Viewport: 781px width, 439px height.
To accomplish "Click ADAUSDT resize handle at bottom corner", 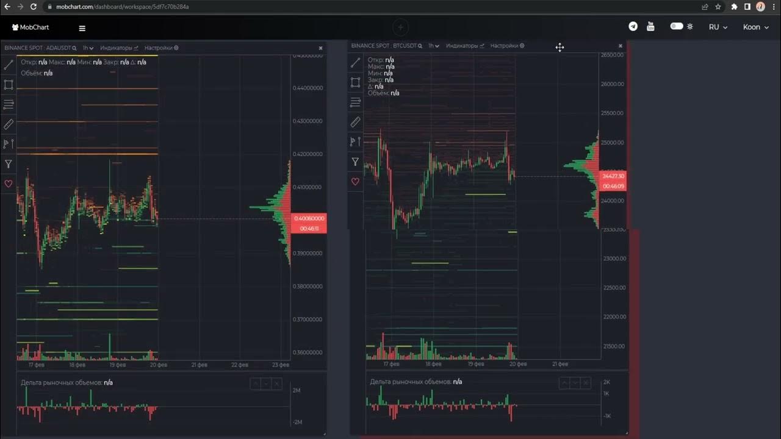I will coord(324,434).
